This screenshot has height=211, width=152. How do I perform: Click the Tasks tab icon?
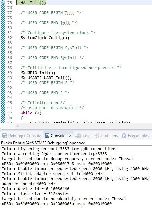tap(78, 136)
